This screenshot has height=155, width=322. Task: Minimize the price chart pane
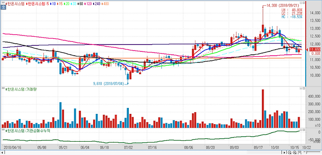pos(301,3)
